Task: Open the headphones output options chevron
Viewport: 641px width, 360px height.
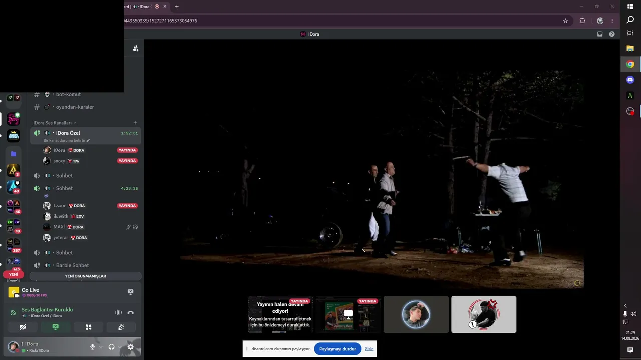Action: pyautogui.click(x=120, y=347)
